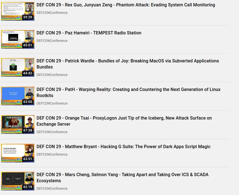Click the 44:42 duration badge
This screenshot has height=195, width=239.
pos(28,73)
